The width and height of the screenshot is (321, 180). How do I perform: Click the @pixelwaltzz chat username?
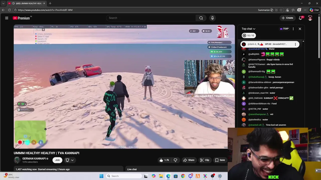coord(255,120)
